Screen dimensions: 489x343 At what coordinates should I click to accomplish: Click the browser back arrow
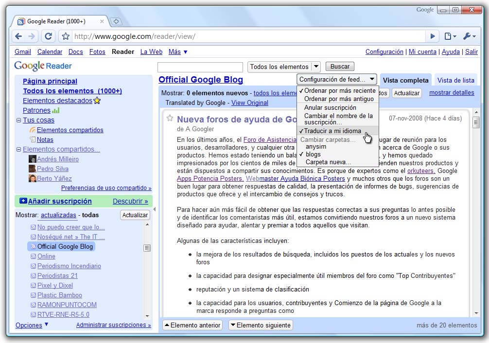[x=18, y=36]
